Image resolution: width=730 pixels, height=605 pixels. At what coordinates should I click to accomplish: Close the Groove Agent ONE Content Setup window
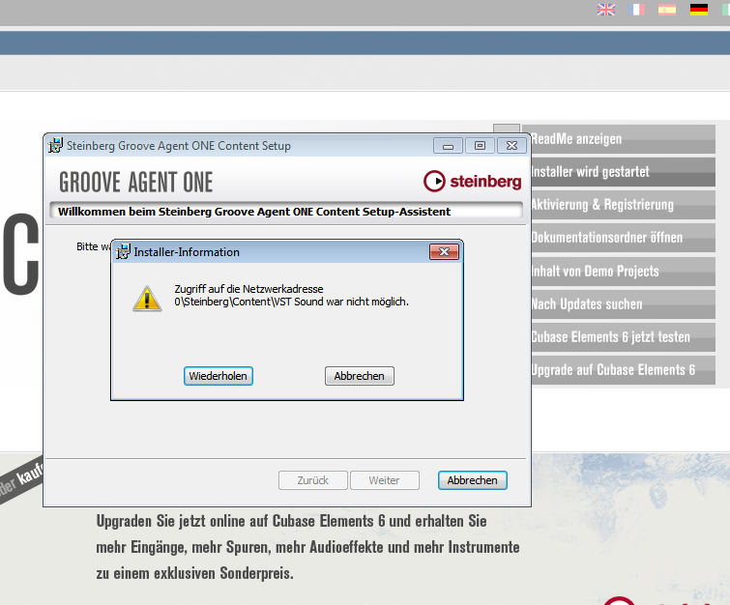pos(511,146)
